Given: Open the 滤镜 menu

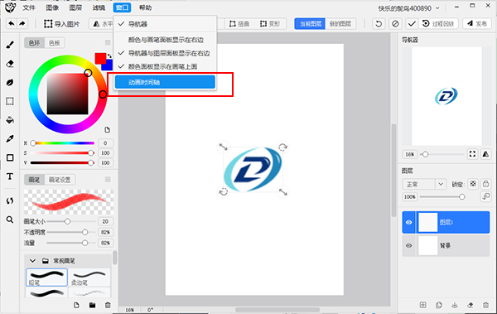Looking at the screenshot, I should pyautogui.click(x=99, y=7).
